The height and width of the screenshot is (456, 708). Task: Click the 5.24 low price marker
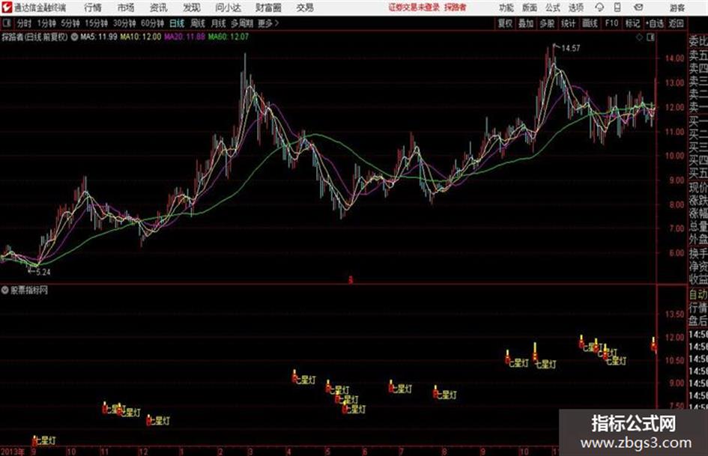[43, 273]
